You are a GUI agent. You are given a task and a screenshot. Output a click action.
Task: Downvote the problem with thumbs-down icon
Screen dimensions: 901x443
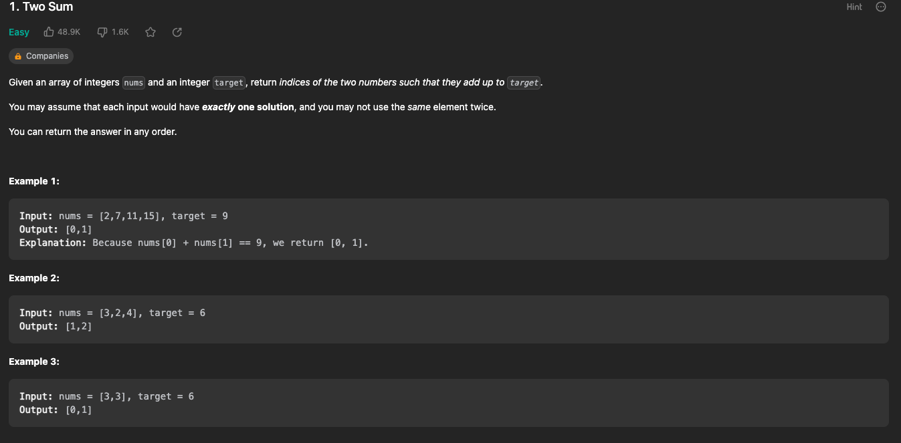pyautogui.click(x=102, y=32)
